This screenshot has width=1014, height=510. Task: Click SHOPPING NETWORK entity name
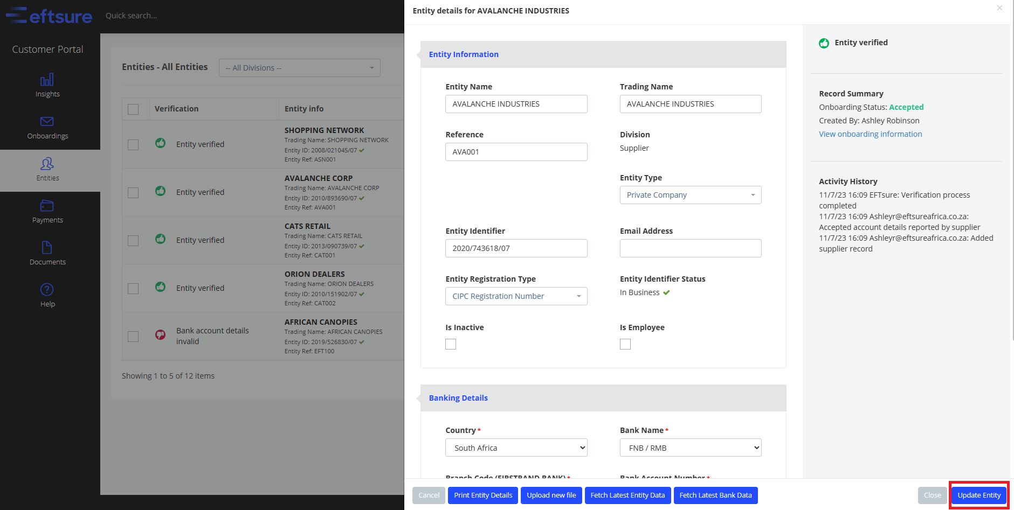point(324,130)
